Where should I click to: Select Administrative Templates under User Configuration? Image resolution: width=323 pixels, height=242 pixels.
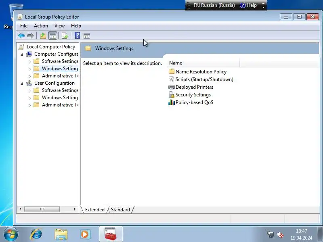tap(60, 105)
